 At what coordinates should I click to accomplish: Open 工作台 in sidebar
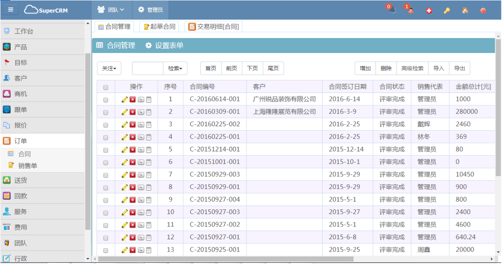43,31
